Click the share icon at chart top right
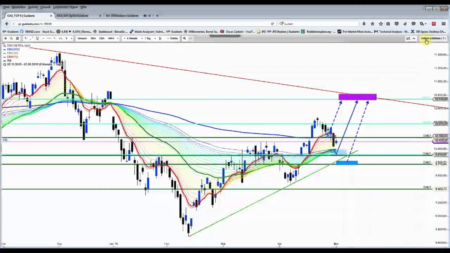450x253 pixels. 408,38
